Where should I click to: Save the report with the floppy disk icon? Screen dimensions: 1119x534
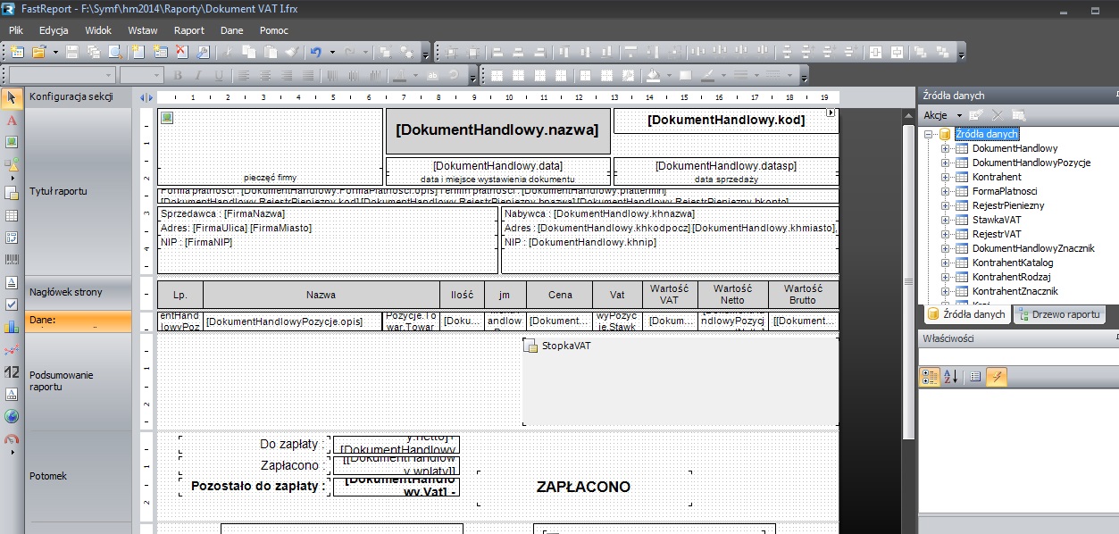[72, 52]
